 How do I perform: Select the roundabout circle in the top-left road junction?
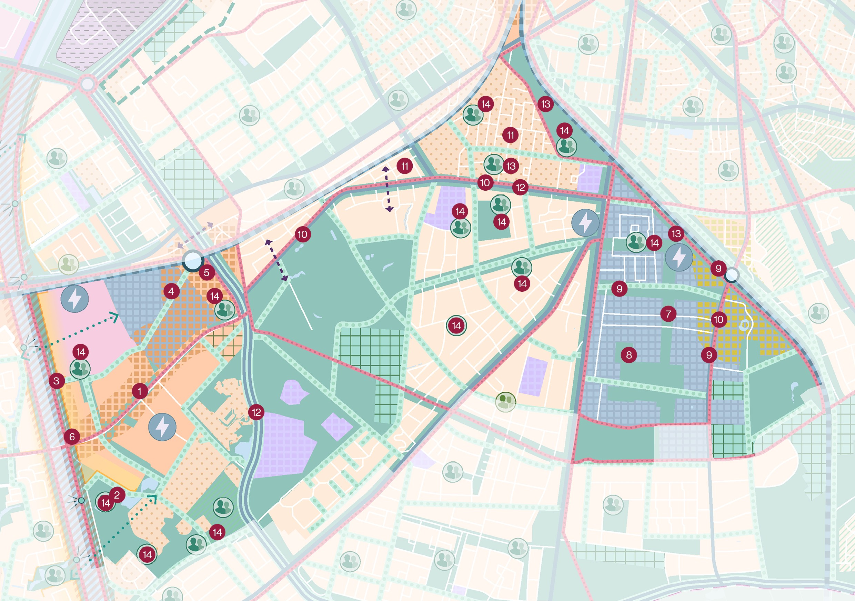click(x=87, y=84)
